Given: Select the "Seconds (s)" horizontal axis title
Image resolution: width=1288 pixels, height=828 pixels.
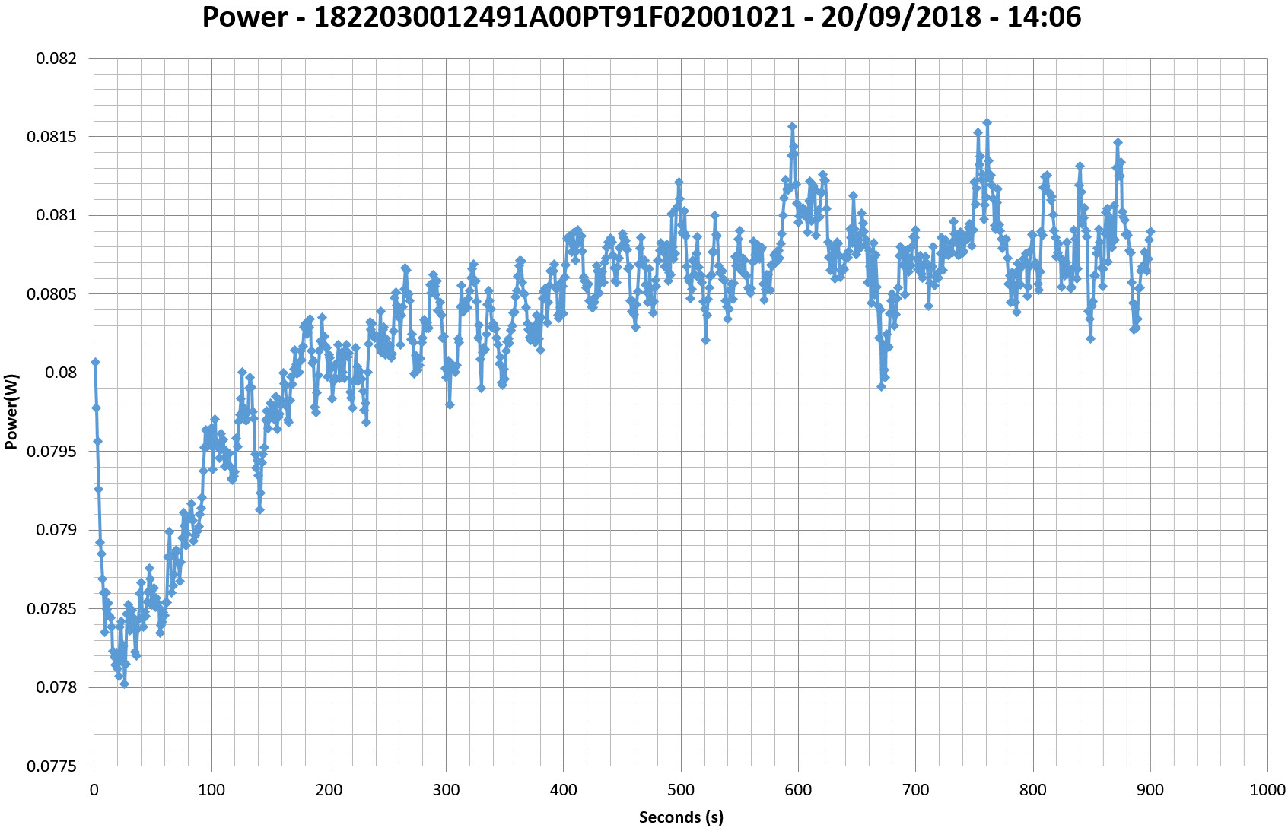Looking at the screenshot, I should click(680, 817).
